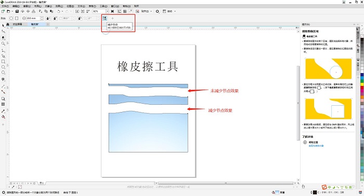Expand the Undo history dropdown arrow
This screenshot has width=364, height=196.
[x=62, y=11]
